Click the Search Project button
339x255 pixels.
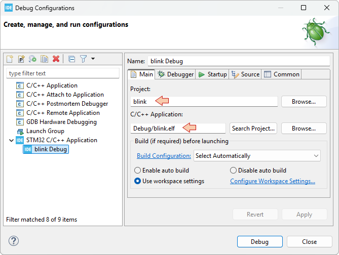(x=253, y=129)
